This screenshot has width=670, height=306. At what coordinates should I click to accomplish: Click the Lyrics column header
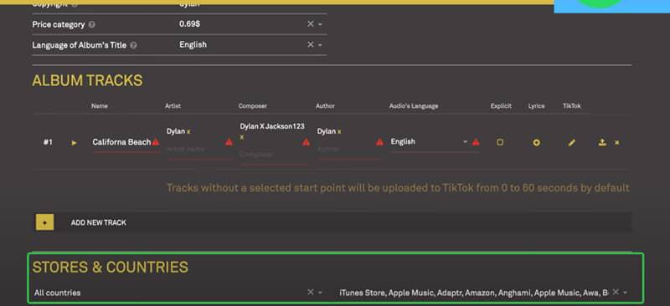click(x=536, y=106)
